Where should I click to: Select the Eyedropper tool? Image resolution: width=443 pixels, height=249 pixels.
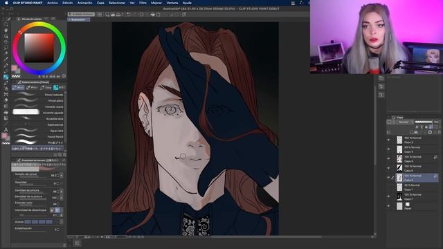(6, 59)
